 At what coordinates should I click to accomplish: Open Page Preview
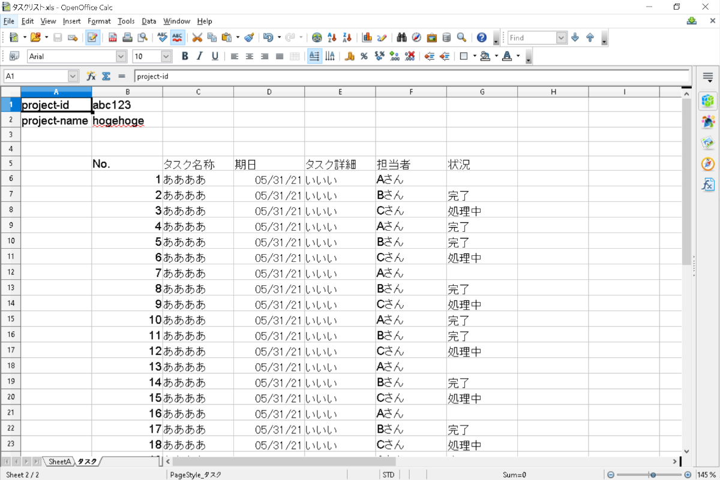coord(142,37)
